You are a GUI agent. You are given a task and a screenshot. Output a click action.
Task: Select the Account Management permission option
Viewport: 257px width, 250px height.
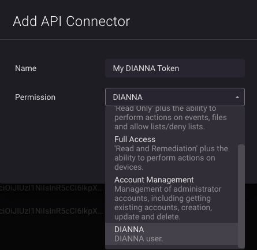[172, 198]
